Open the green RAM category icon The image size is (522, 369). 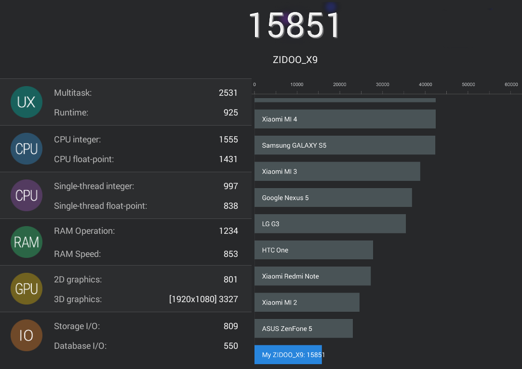click(27, 242)
